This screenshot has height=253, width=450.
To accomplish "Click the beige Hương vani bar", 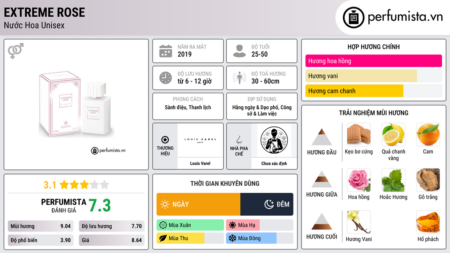I will [x=361, y=76].
